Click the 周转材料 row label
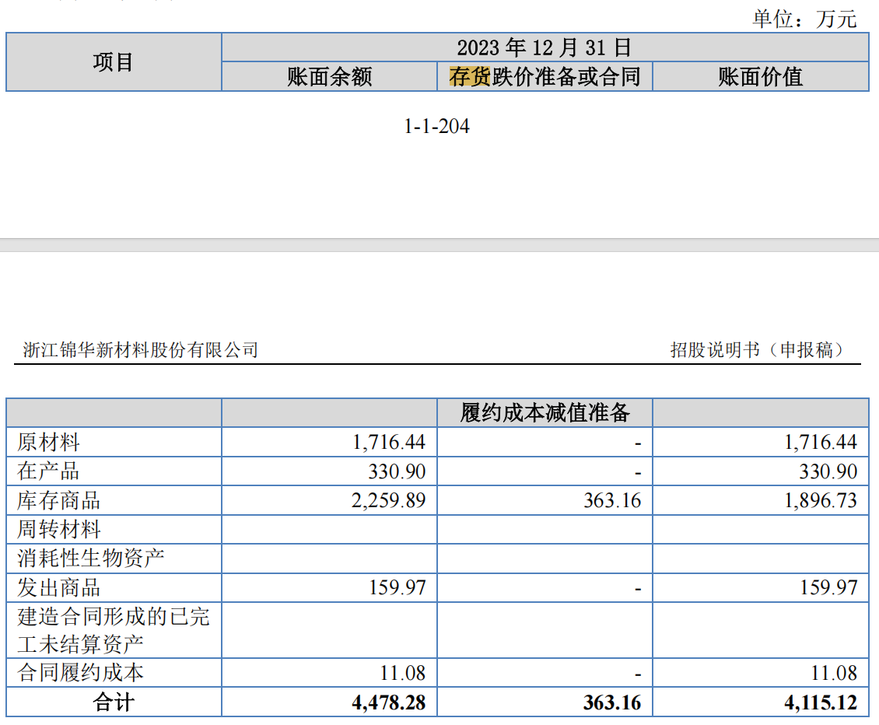The image size is (879, 725). (x=59, y=530)
